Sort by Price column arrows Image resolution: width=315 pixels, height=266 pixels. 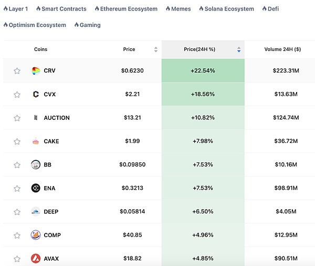(x=156, y=49)
